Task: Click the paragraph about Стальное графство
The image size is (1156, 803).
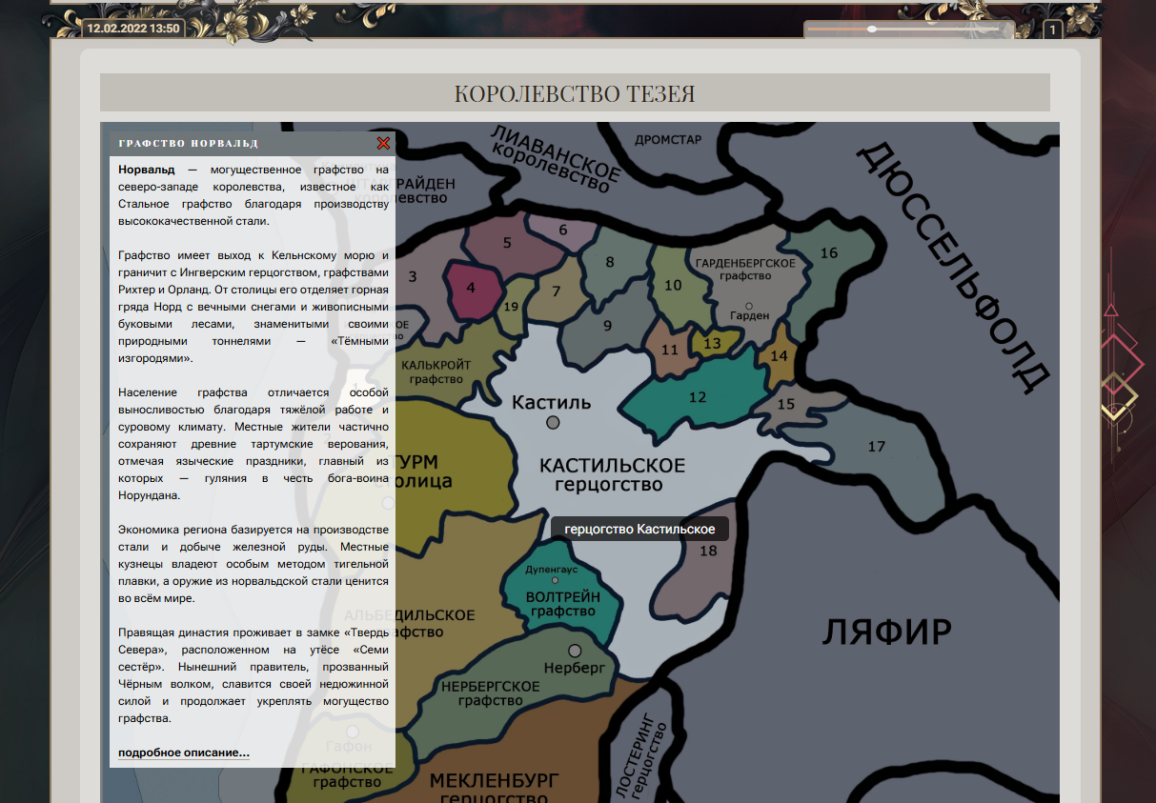Action: click(x=254, y=194)
